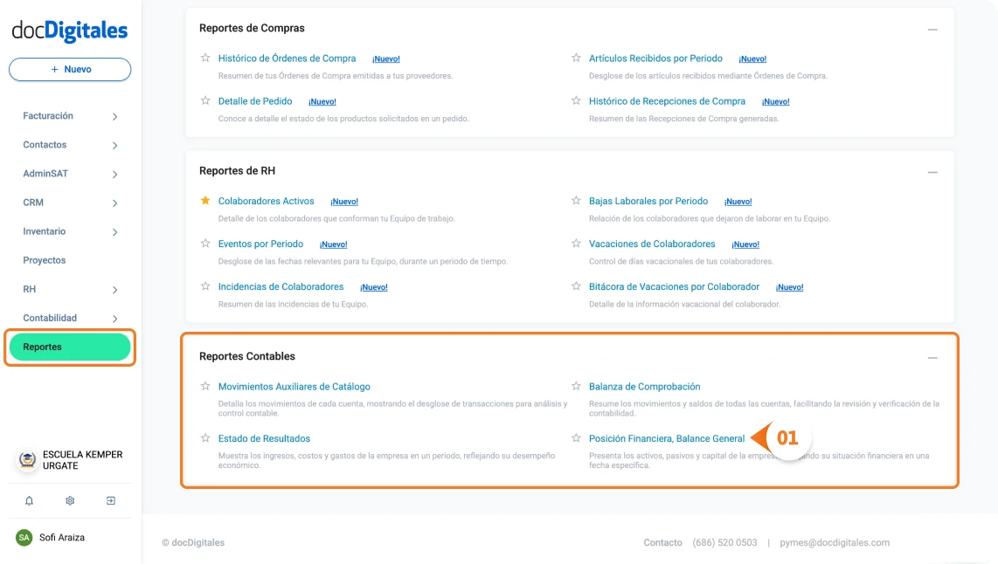The height and width of the screenshot is (564, 998).
Task: Favorite the Balanza de Comprobación report
Action: click(x=576, y=386)
